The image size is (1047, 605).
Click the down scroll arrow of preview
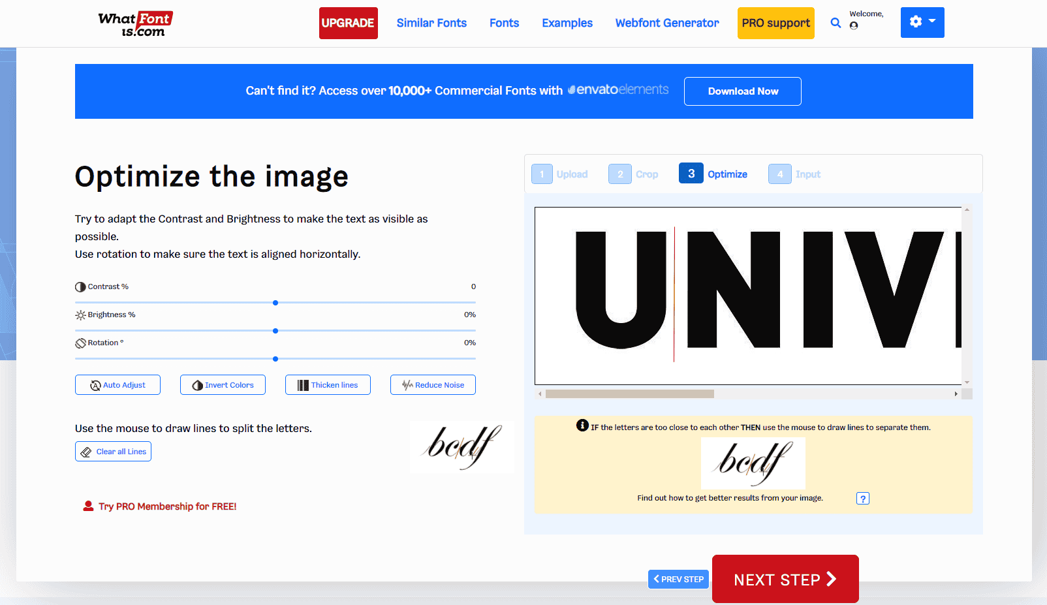pyautogui.click(x=967, y=382)
